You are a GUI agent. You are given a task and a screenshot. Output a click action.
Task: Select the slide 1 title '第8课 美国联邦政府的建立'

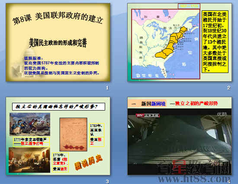point(58,19)
